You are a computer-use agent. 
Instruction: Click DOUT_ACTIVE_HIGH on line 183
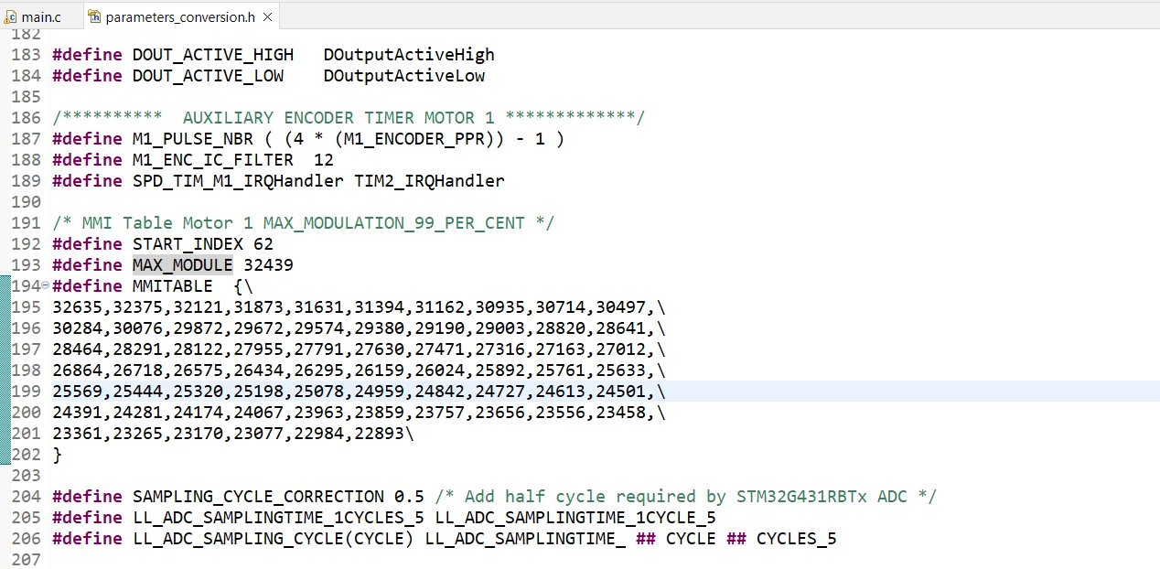(213, 54)
